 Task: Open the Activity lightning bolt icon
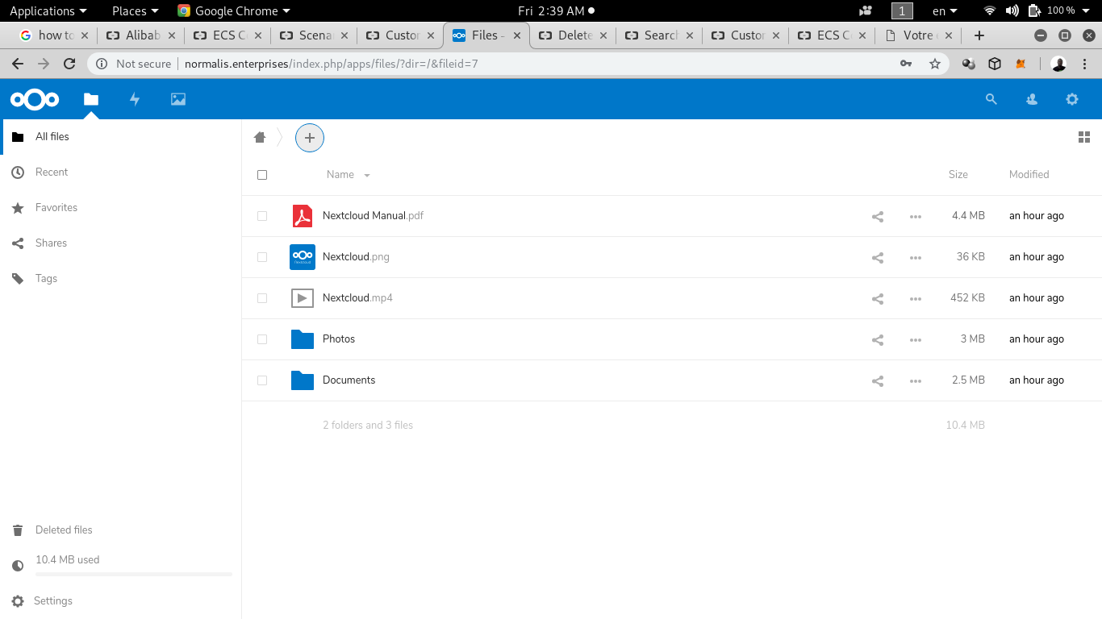click(x=135, y=99)
